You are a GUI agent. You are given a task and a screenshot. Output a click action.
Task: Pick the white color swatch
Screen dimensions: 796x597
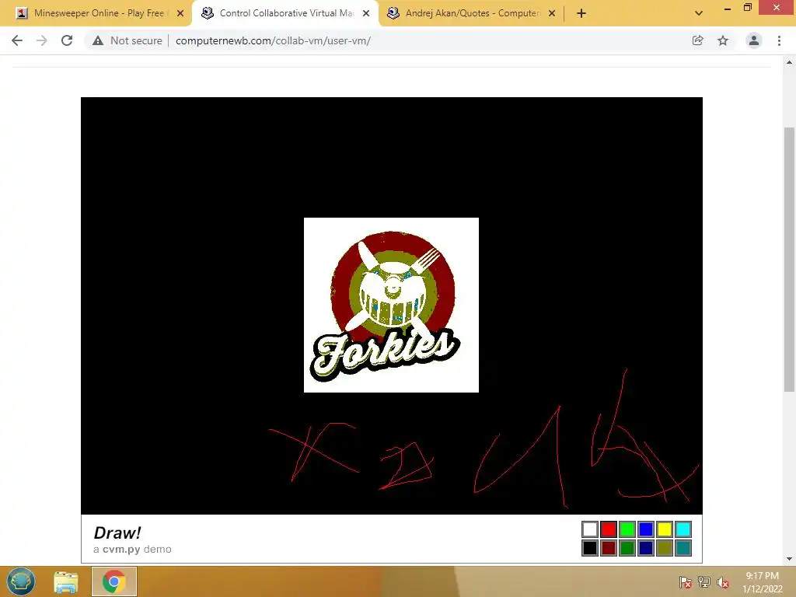pyautogui.click(x=590, y=529)
